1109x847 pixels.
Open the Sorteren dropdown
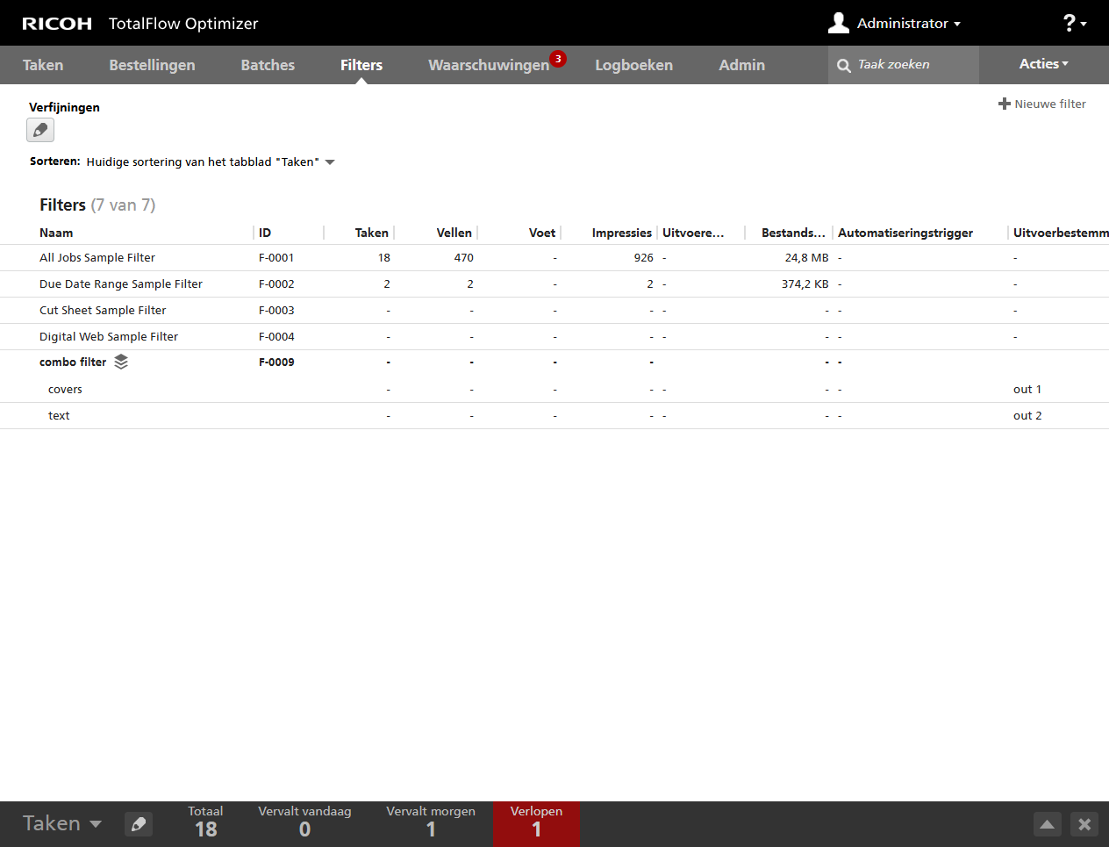[330, 162]
